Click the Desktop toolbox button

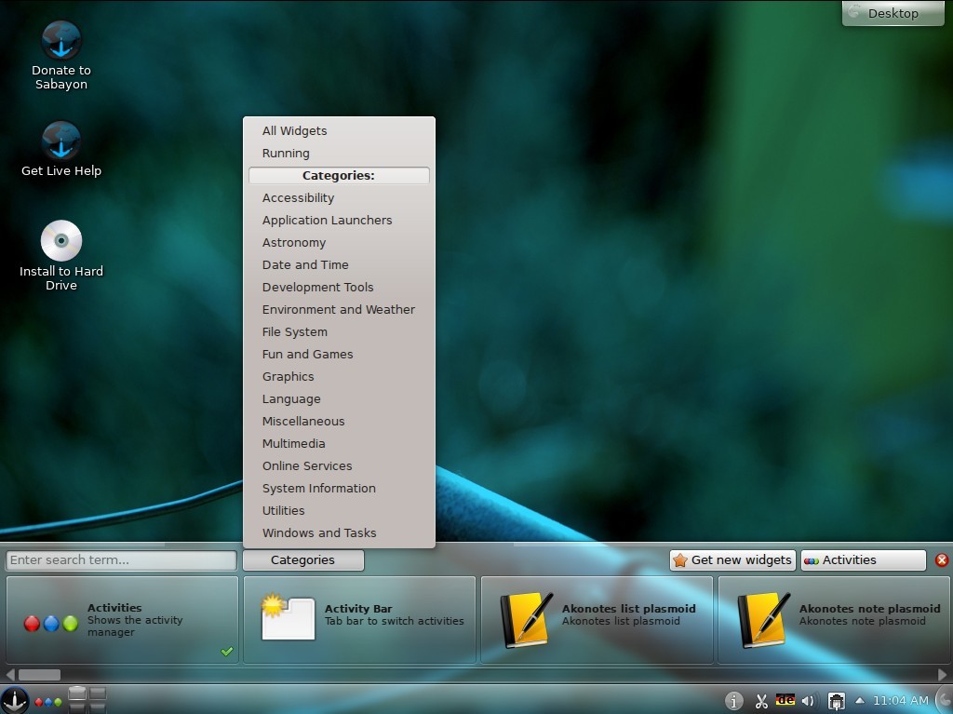(x=893, y=13)
